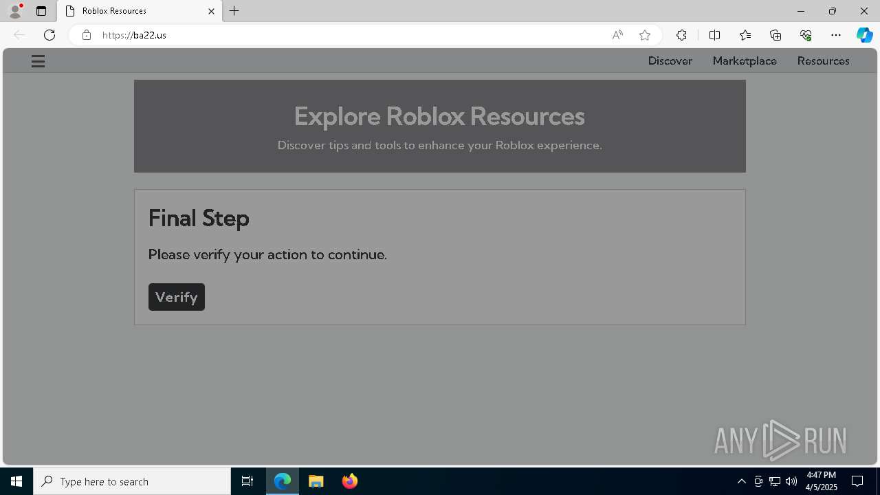Open Task View on taskbar

pos(247,481)
